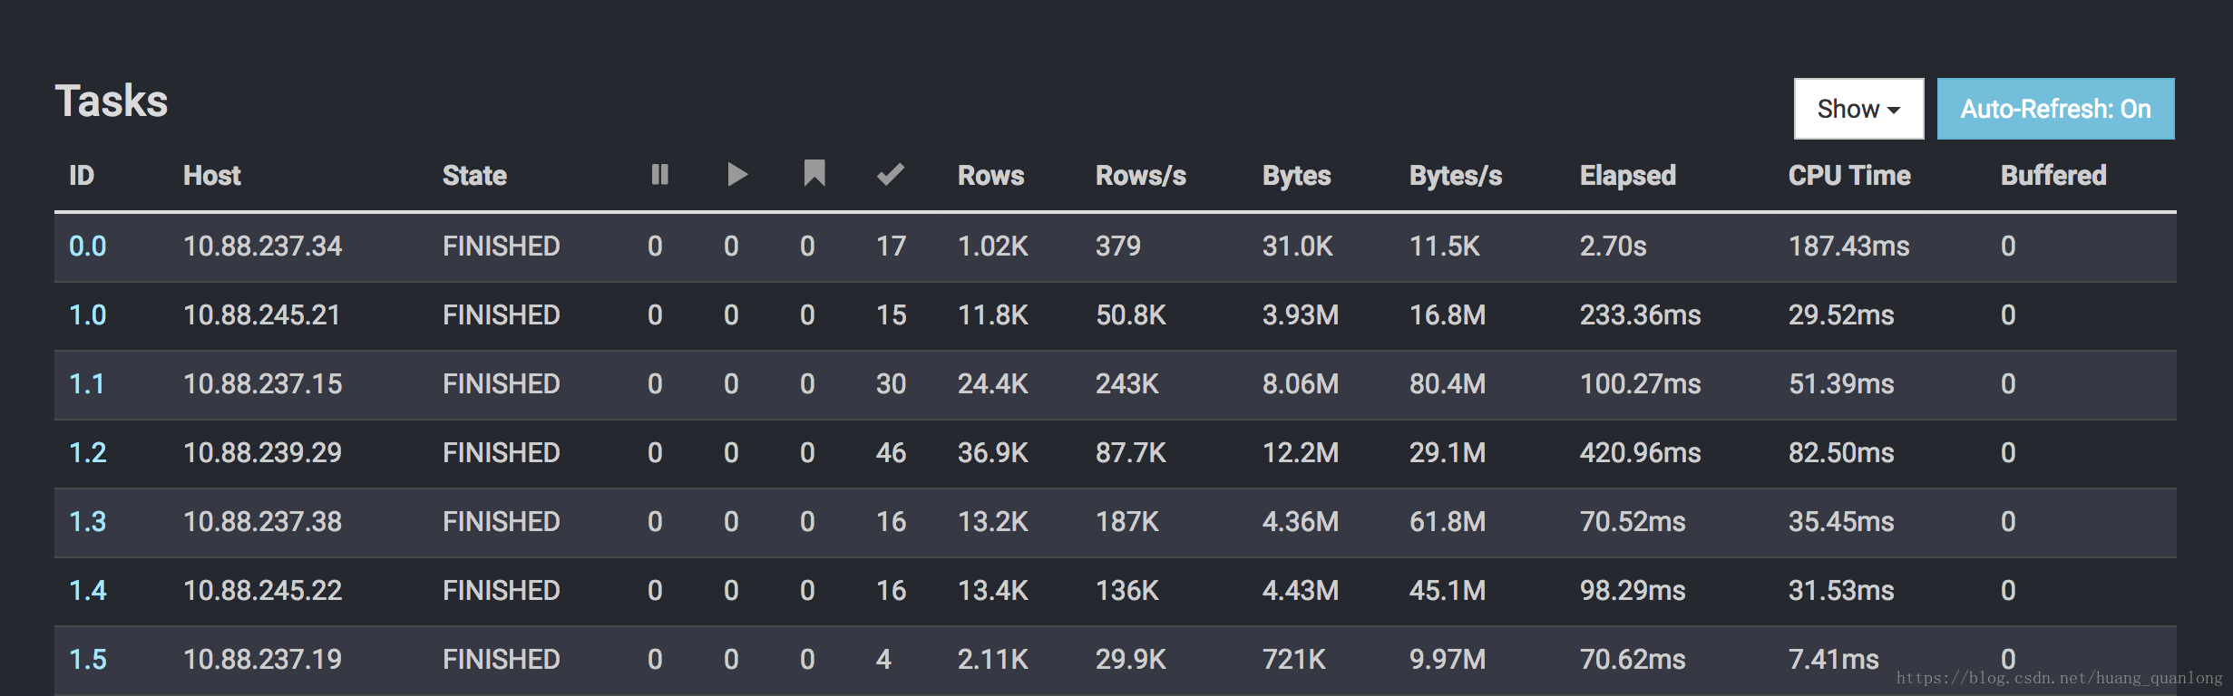2233x696 pixels.
Task: Open task 1.3 link
Action: click(x=88, y=522)
